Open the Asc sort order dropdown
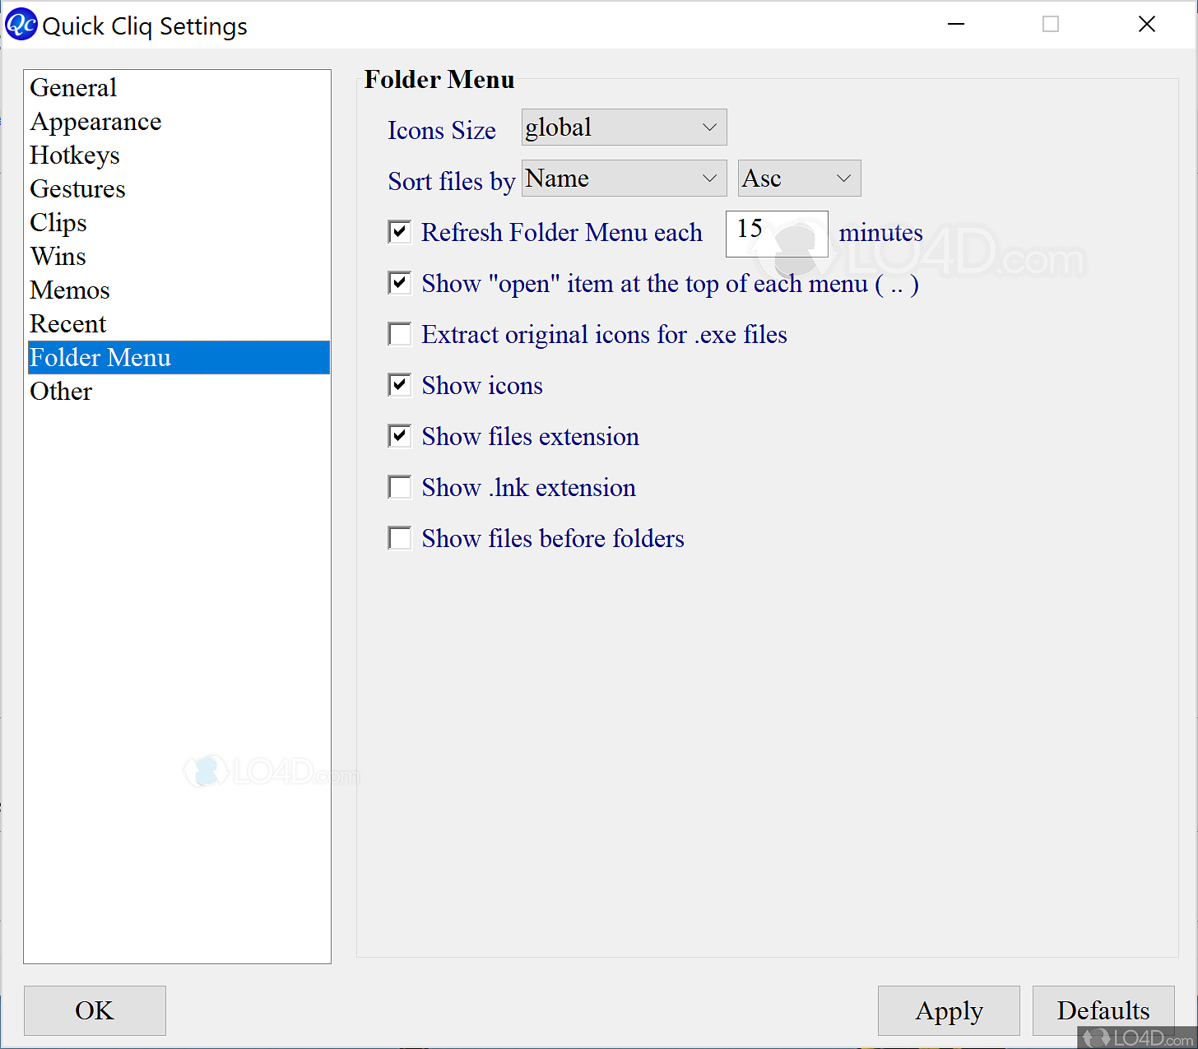 (797, 178)
